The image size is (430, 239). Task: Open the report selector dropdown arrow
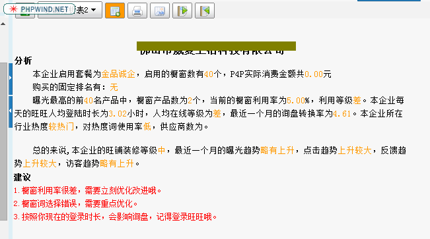pos(94,10)
